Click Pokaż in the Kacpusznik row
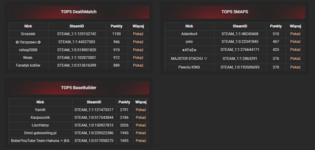Screen dimensions: 315x150 141,118
